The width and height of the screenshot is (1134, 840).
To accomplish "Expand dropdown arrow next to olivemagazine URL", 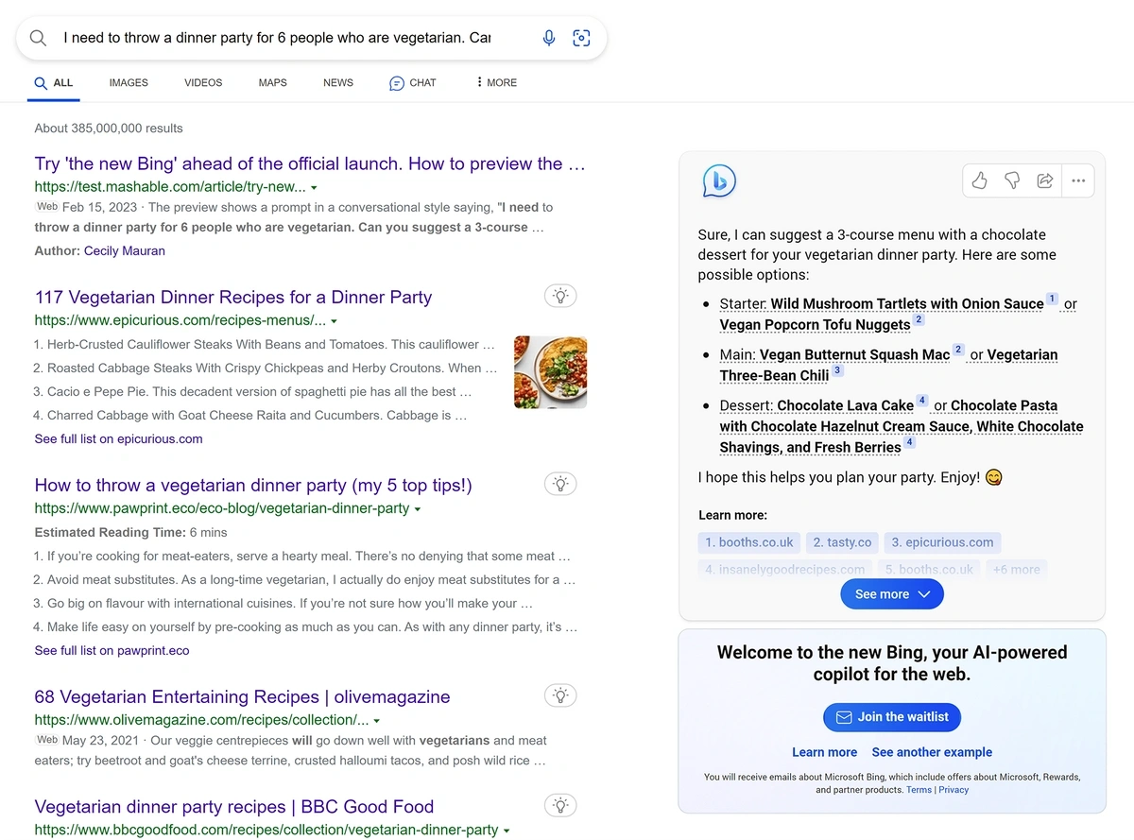I will click(x=377, y=721).
